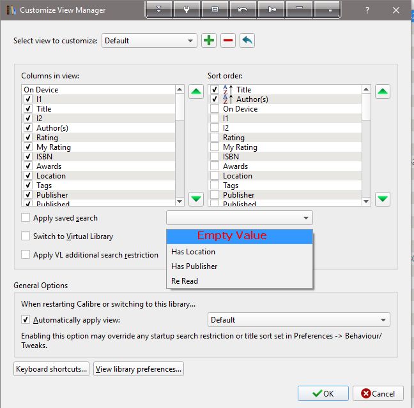The height and width of the screenshot is (408, 414).
Task: Check the Rating checkbox in Sort order list
Action: point(215,138)
